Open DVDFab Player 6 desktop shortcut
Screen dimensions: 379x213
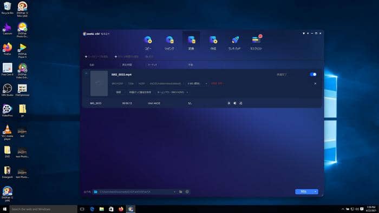[22, 50]
